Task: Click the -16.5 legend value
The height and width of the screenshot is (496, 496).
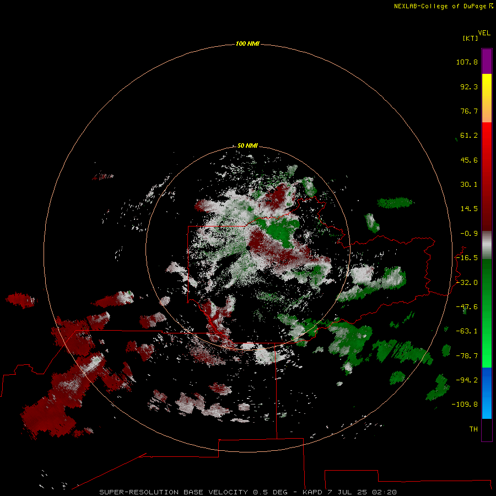Action: click(x=467, y=258)
